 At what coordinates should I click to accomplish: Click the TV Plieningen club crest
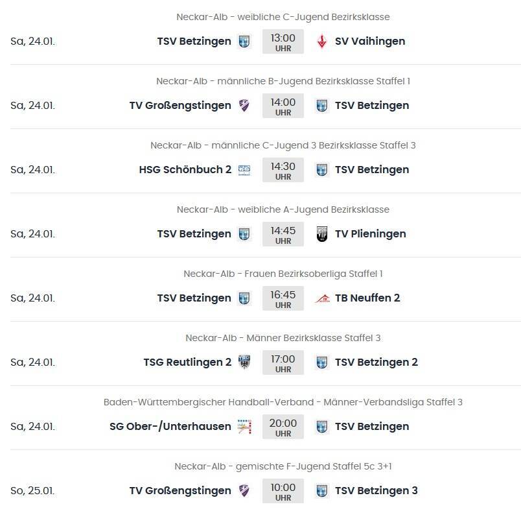[321, 234]
